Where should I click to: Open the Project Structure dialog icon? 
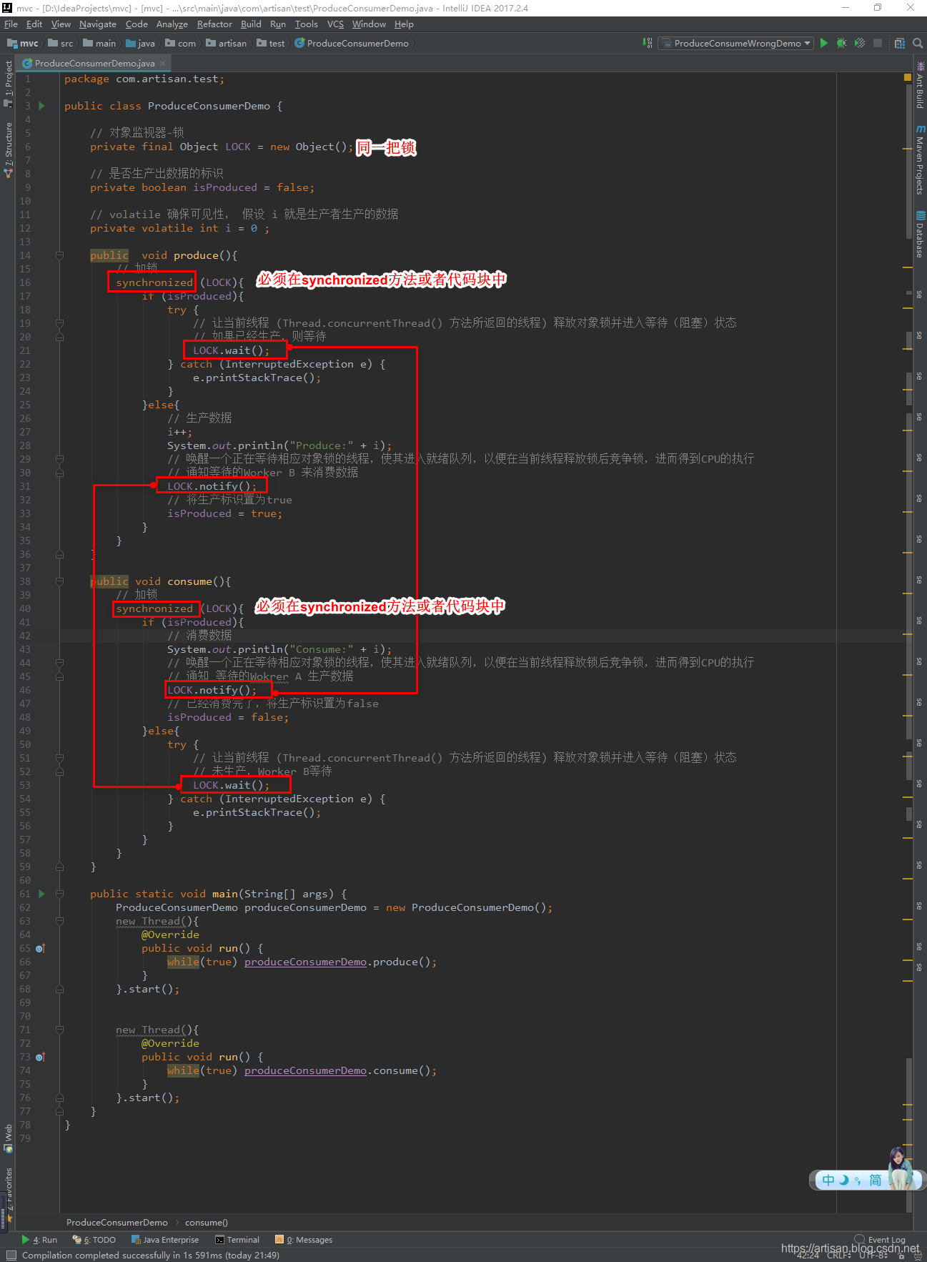(x=900, y=44)
